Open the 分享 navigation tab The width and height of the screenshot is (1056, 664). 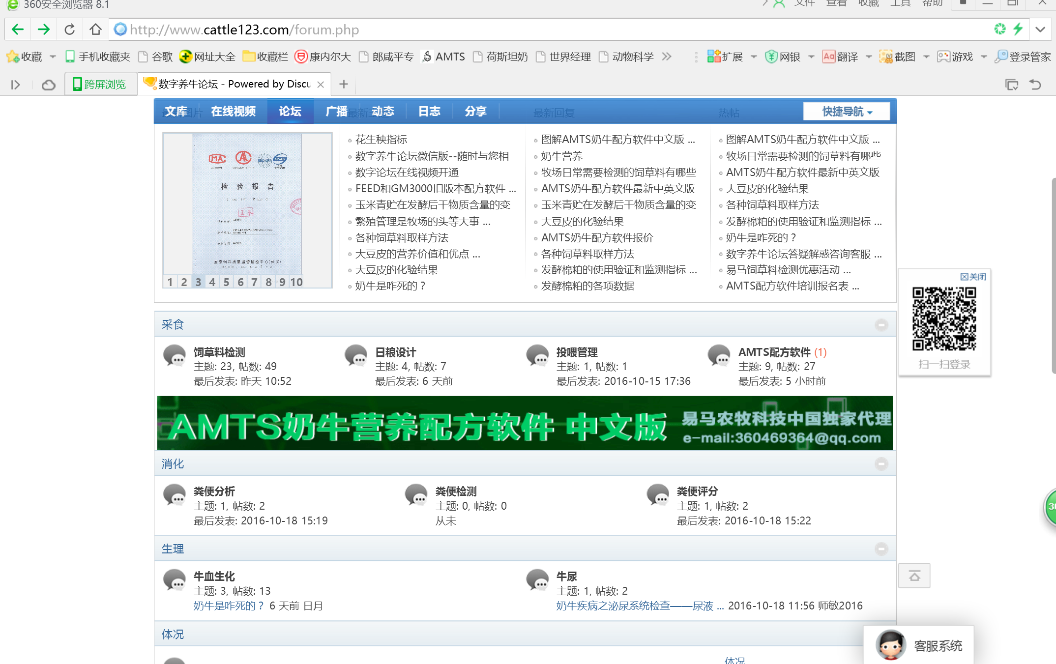(x=475, y=112)
